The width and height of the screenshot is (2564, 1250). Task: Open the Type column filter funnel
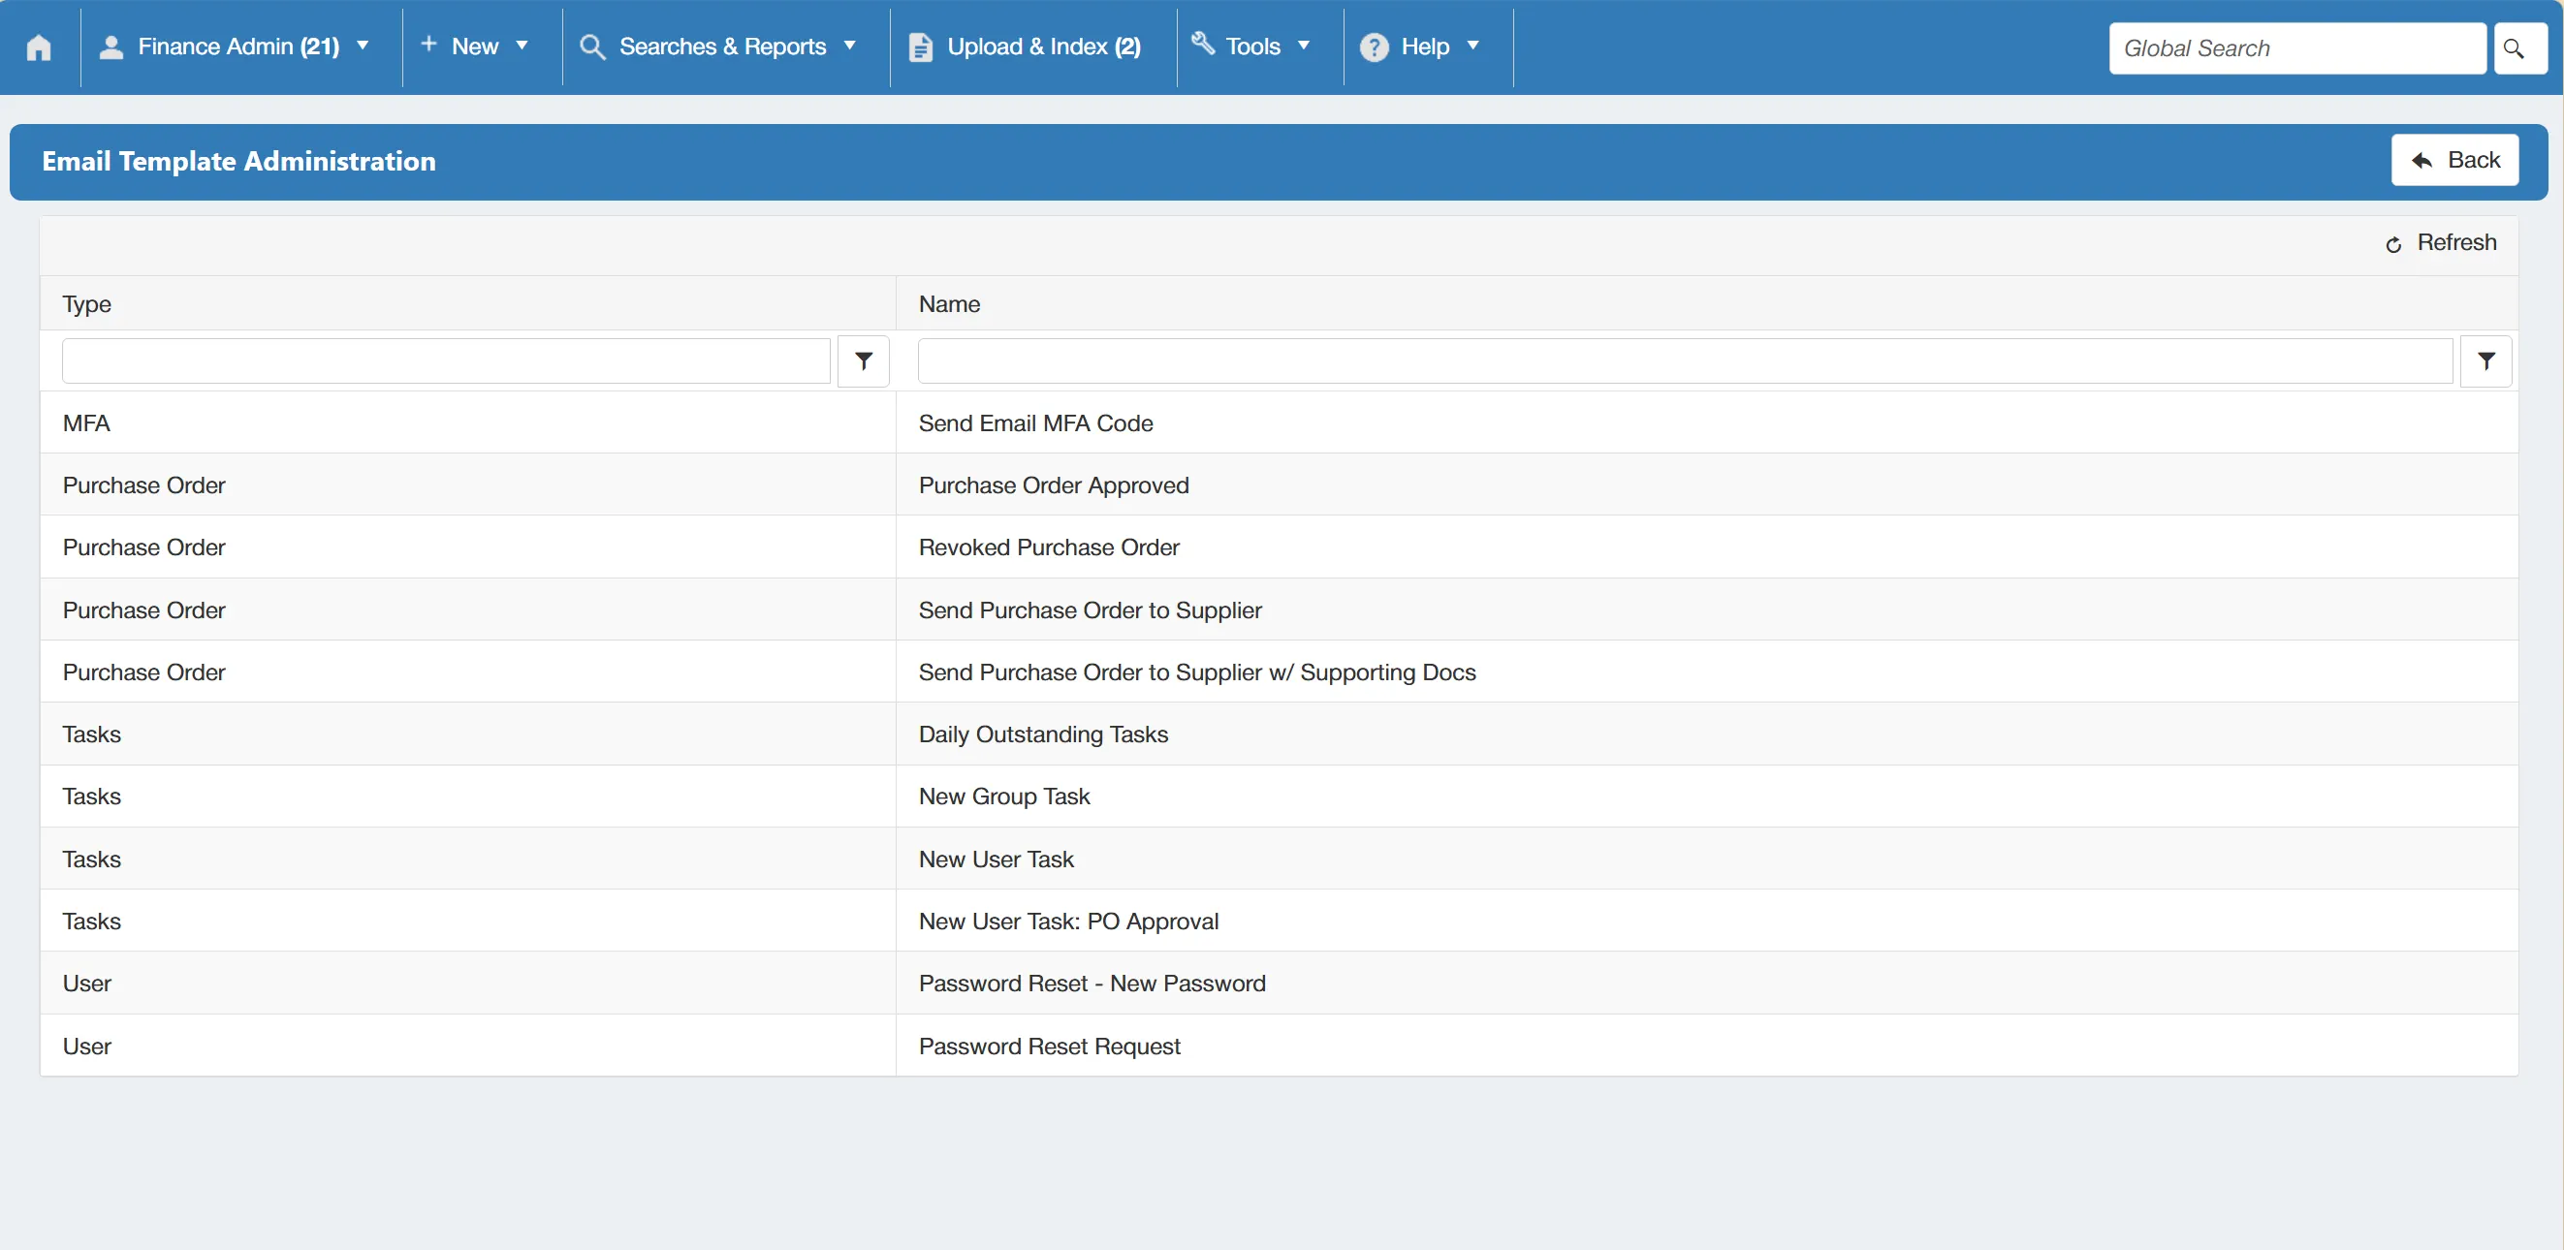[863, 361]
